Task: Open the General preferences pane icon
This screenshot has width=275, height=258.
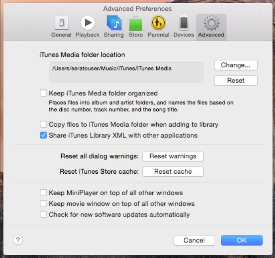Action: (x=61, y=24)
